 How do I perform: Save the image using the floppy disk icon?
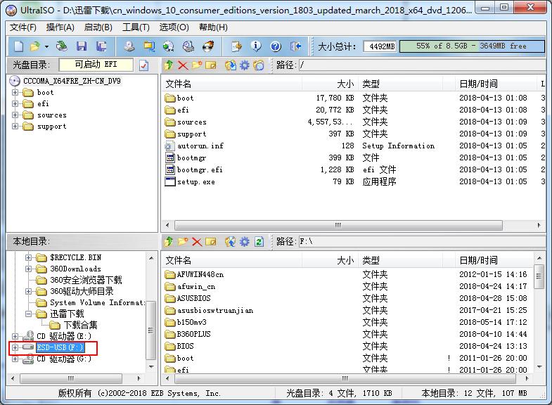pos(82,46)
